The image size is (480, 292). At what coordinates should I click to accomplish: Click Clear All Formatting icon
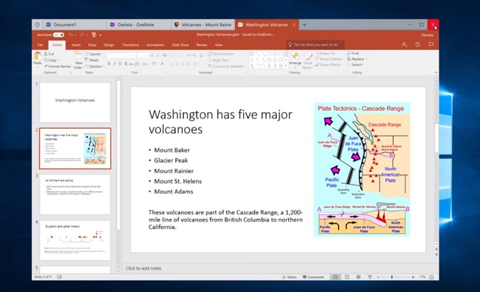point(164,55)
